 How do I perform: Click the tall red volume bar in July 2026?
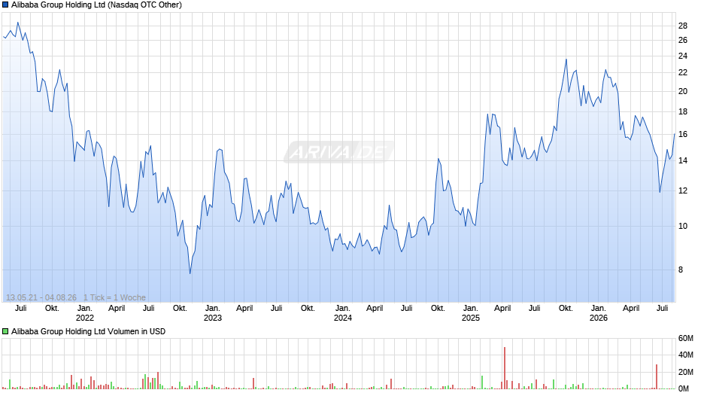tap(657, 376)
